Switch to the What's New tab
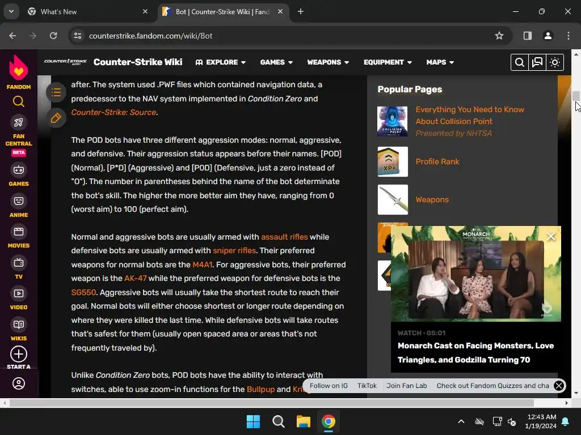 click(88, 12)
